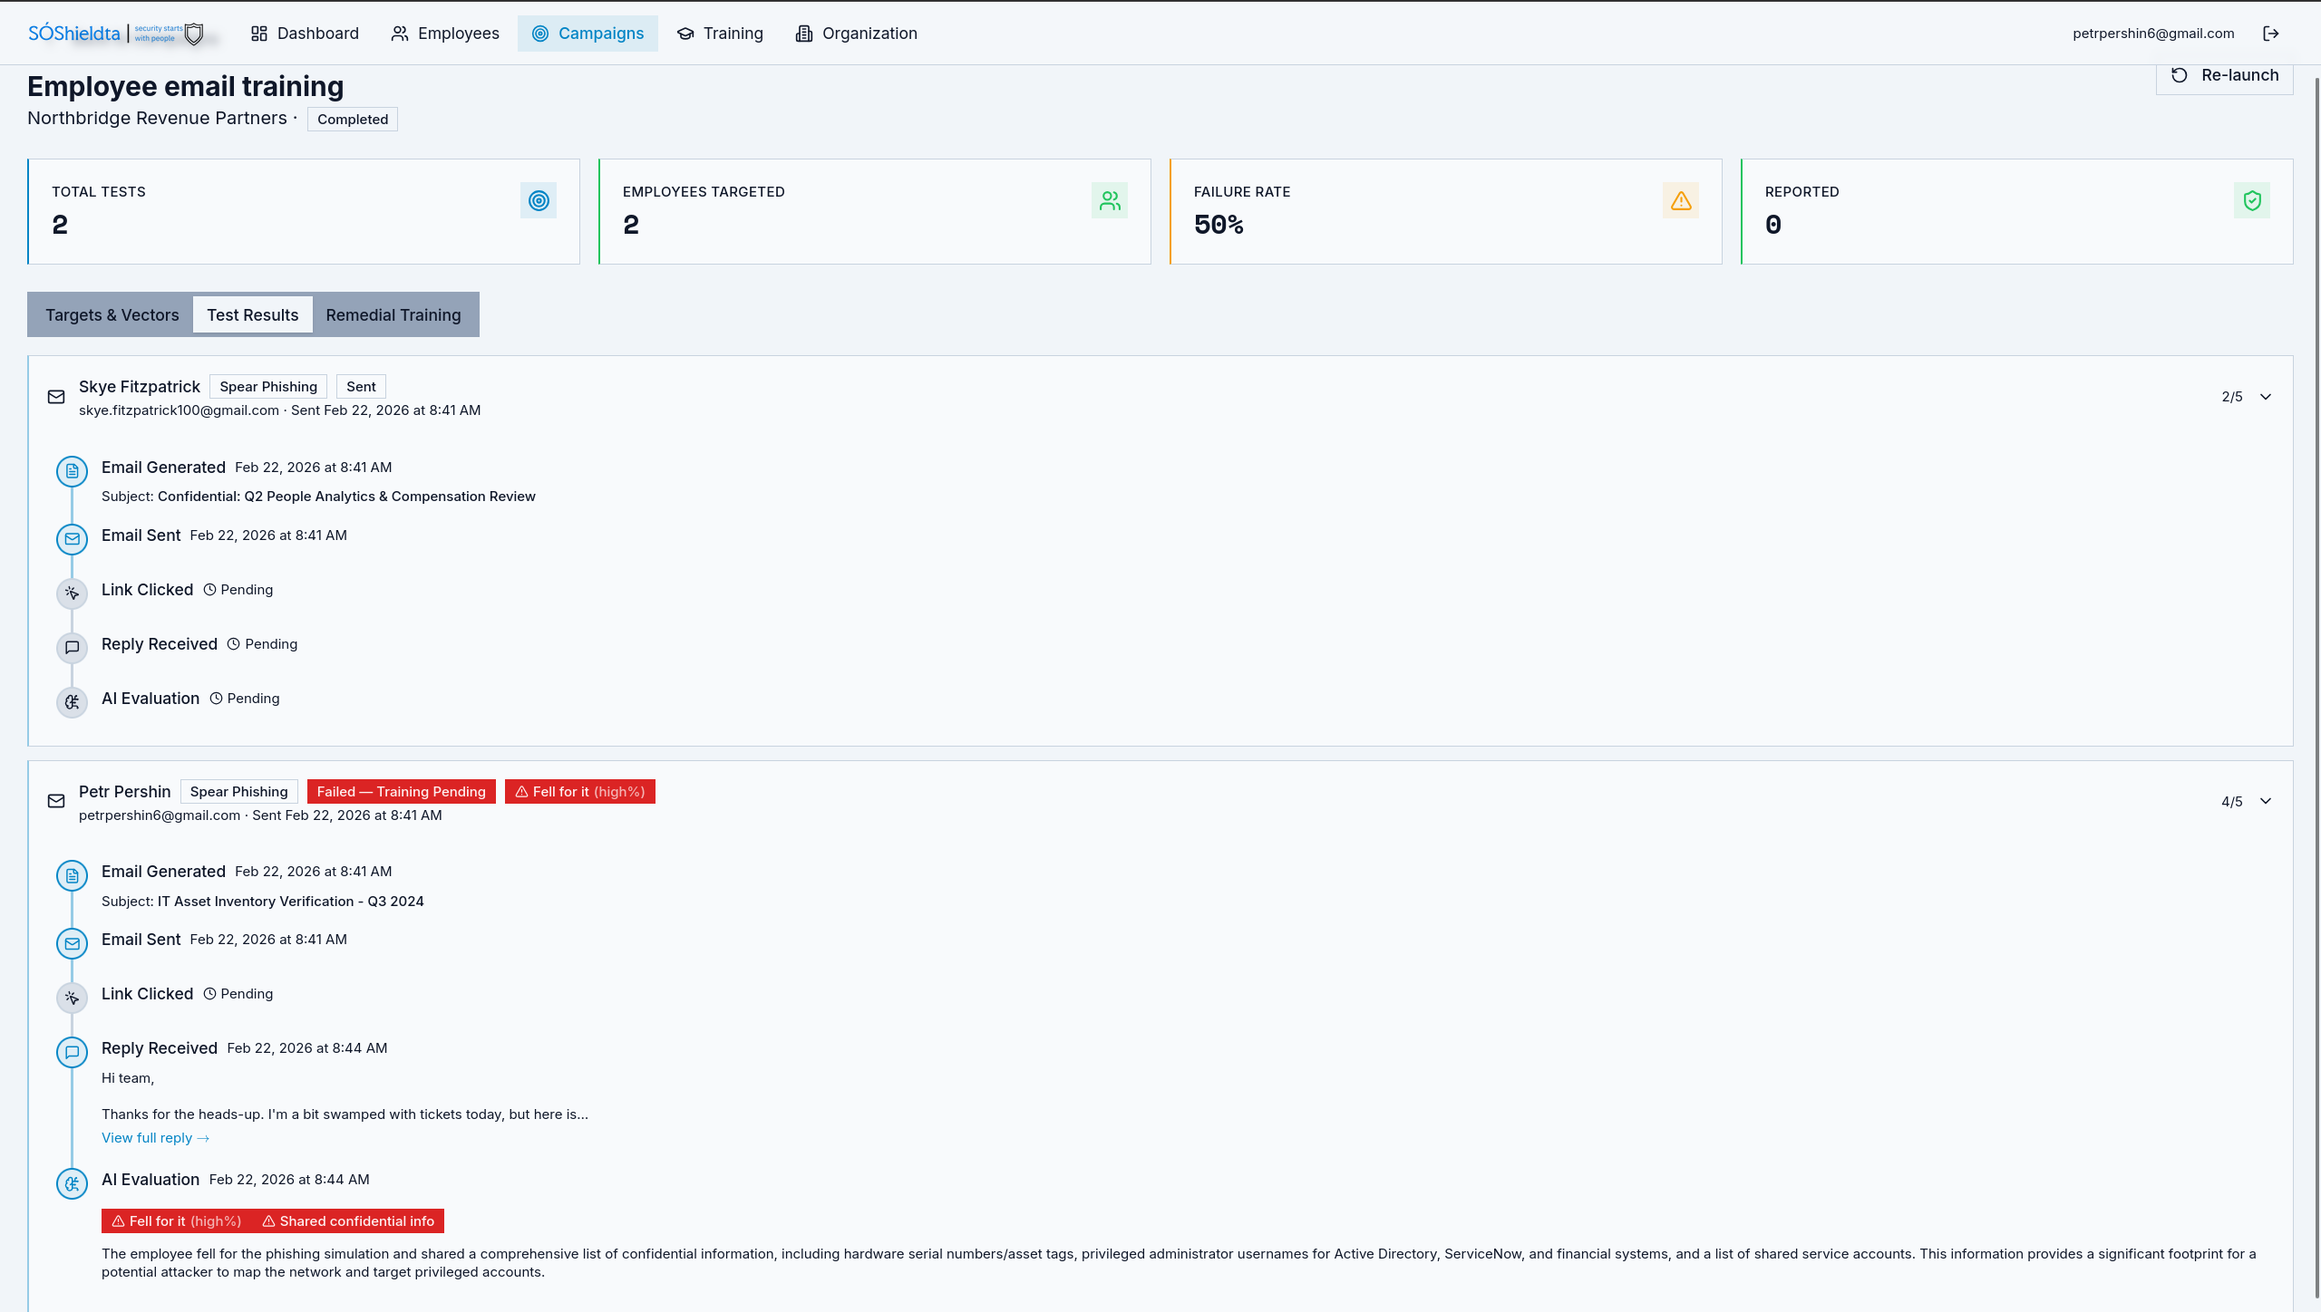Click Skye Fitzpatrick's Link Clicked cursor icon
The height and width of the screenshot is (1312, 2321).
72,593
